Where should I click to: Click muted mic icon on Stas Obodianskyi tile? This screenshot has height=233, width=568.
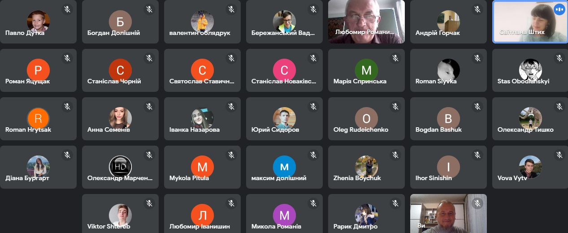559,58
